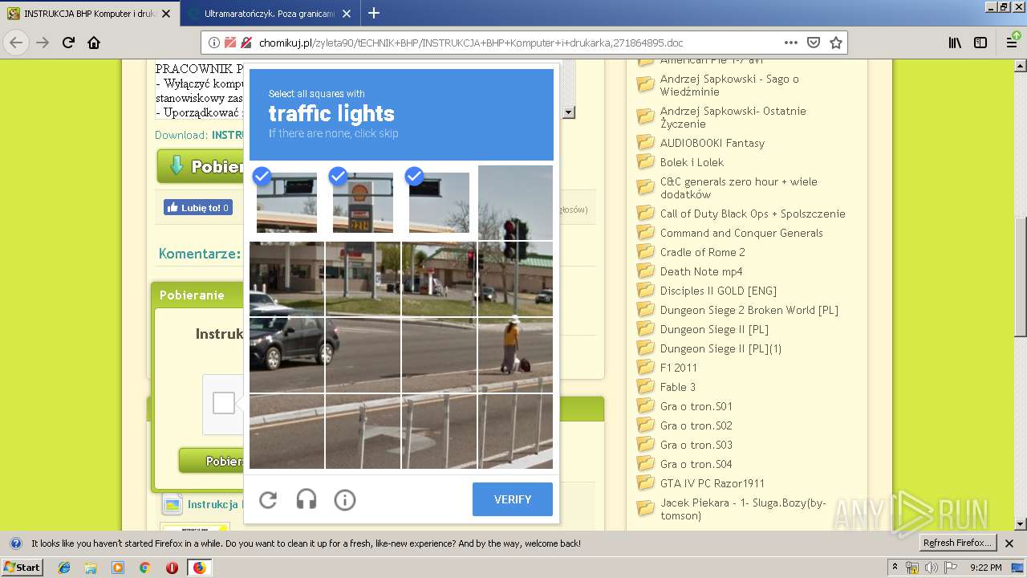Close the Ultramaratończyk tab

point(346,14)
